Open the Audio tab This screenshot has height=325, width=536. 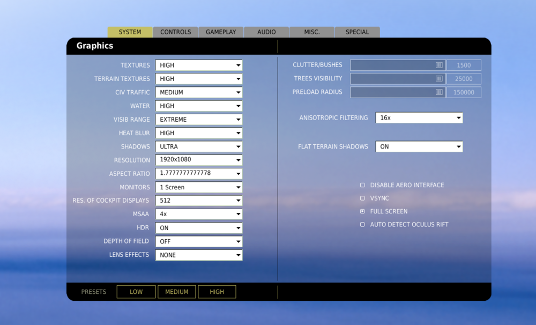(x=266, y=32)
